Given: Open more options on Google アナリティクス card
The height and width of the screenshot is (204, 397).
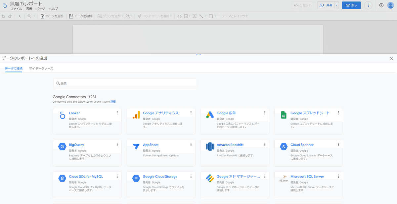Looking at the screenshot, I should (191, 113).
